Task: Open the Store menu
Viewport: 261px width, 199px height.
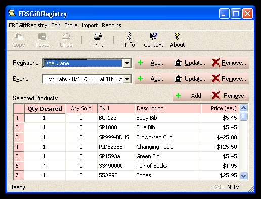Action: tap(71, 25)
